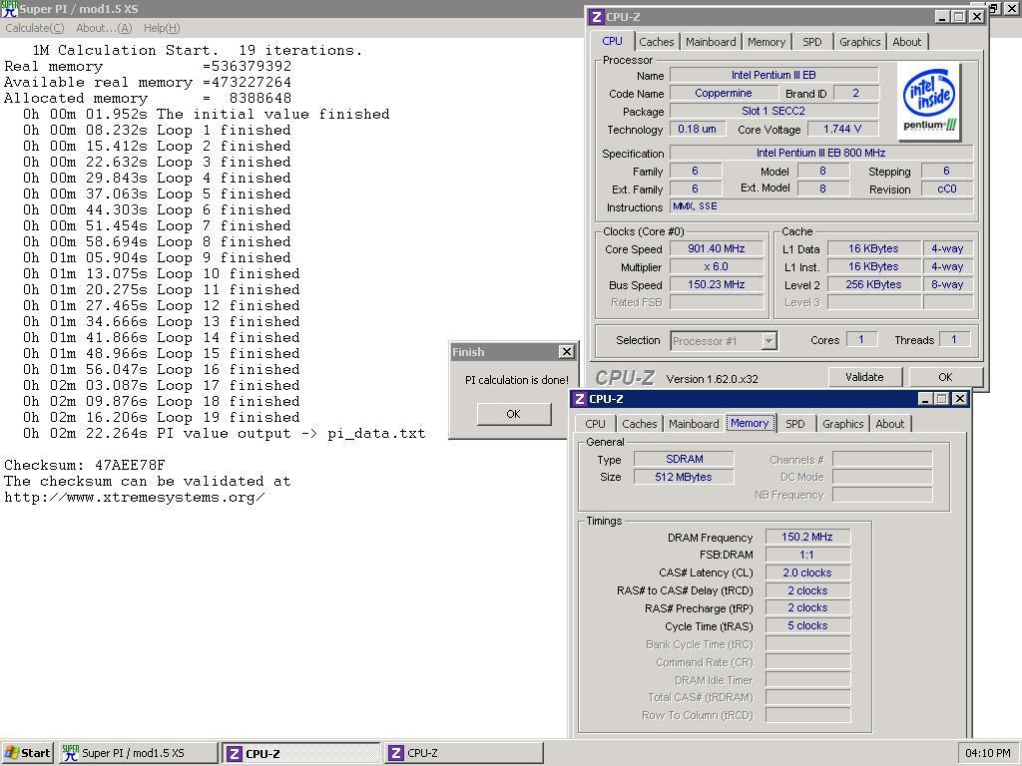Viewport: 1022px width, 766px height.
Task: Click the processor Name field "Intel Pentium III EB"
Action: 773,75
